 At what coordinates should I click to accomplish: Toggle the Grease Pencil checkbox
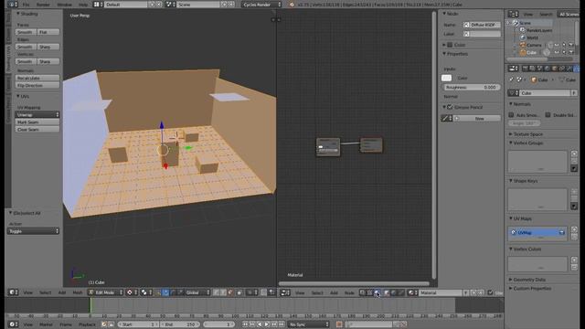click(x=450, y=107)
